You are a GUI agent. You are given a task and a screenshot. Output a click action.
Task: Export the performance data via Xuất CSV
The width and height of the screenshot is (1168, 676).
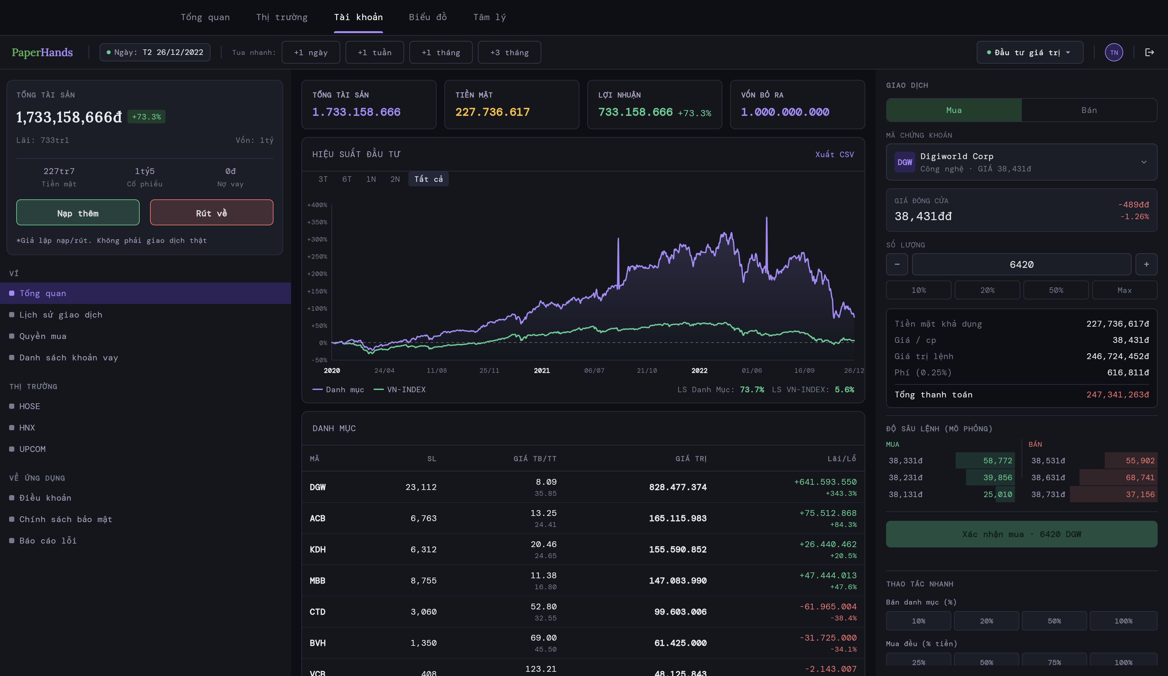[835, 154]
